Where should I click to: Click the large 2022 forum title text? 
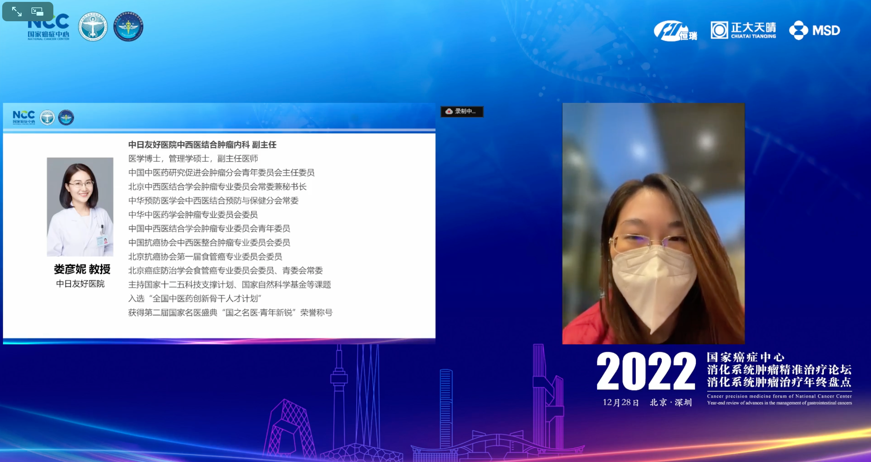[646, 371]
